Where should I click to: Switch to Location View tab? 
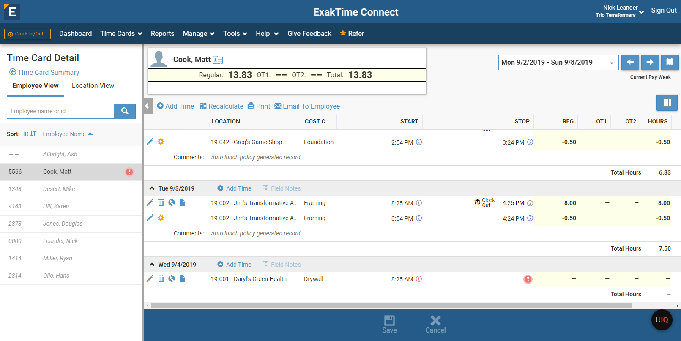pos(93,86)
